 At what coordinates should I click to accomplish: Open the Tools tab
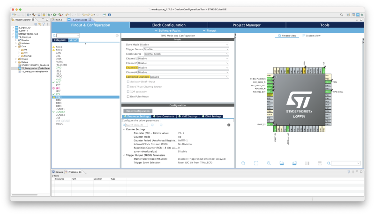click(x=325, y=25)
